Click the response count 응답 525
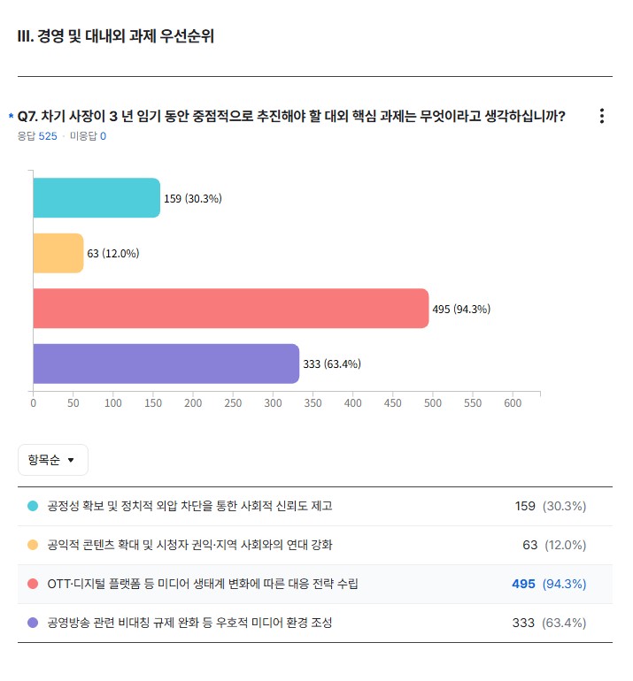This screenshot has width=633, height=681. 37,136
